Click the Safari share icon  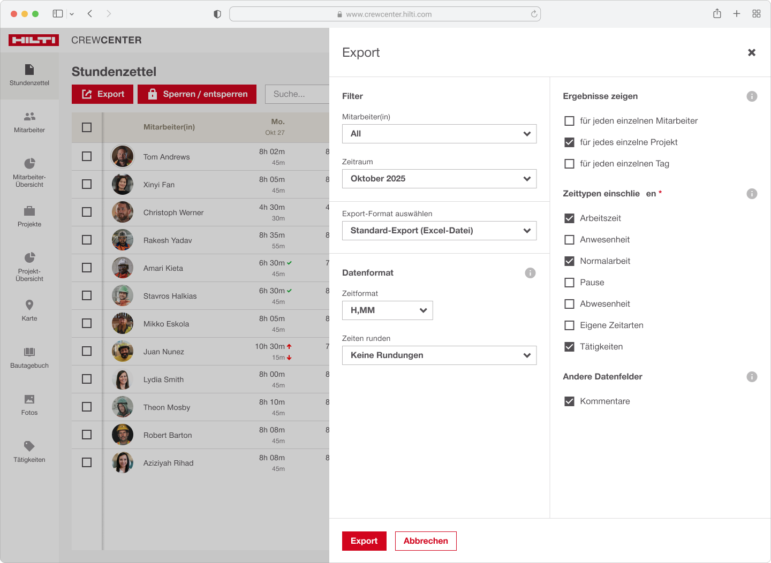[x=717, y=14]
